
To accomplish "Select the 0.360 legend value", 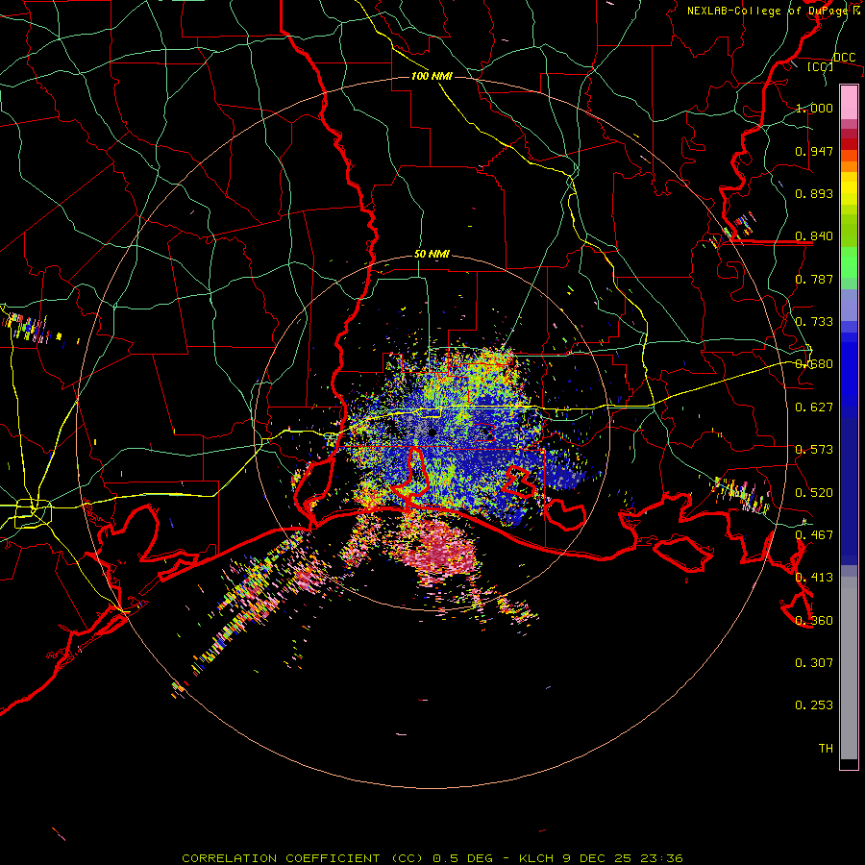I will pyautogui.click(x=814, y=621).
